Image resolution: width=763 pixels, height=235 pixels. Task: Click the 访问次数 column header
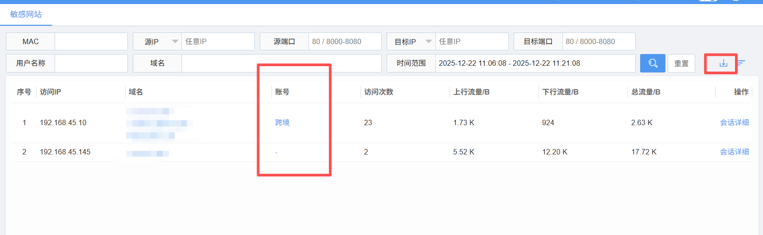coord(379,92)
